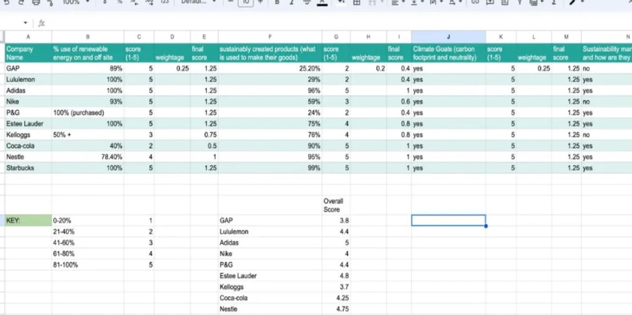Click the Insert link icon

[x=475, y=3]
